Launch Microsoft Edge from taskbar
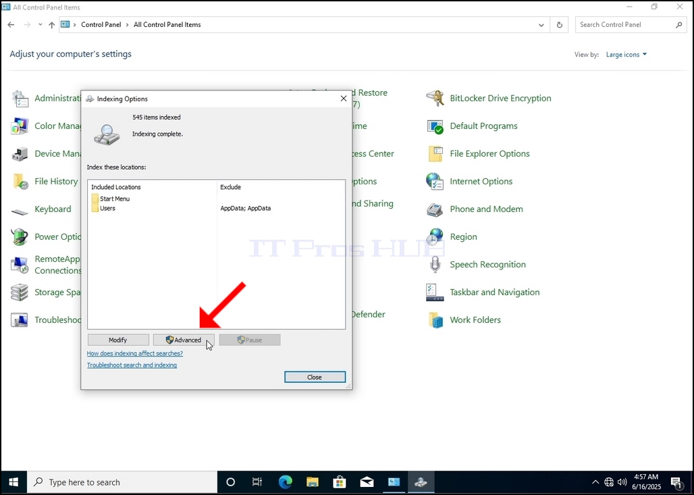The height and width of the screenshot is (495, 694). [285, 482]
